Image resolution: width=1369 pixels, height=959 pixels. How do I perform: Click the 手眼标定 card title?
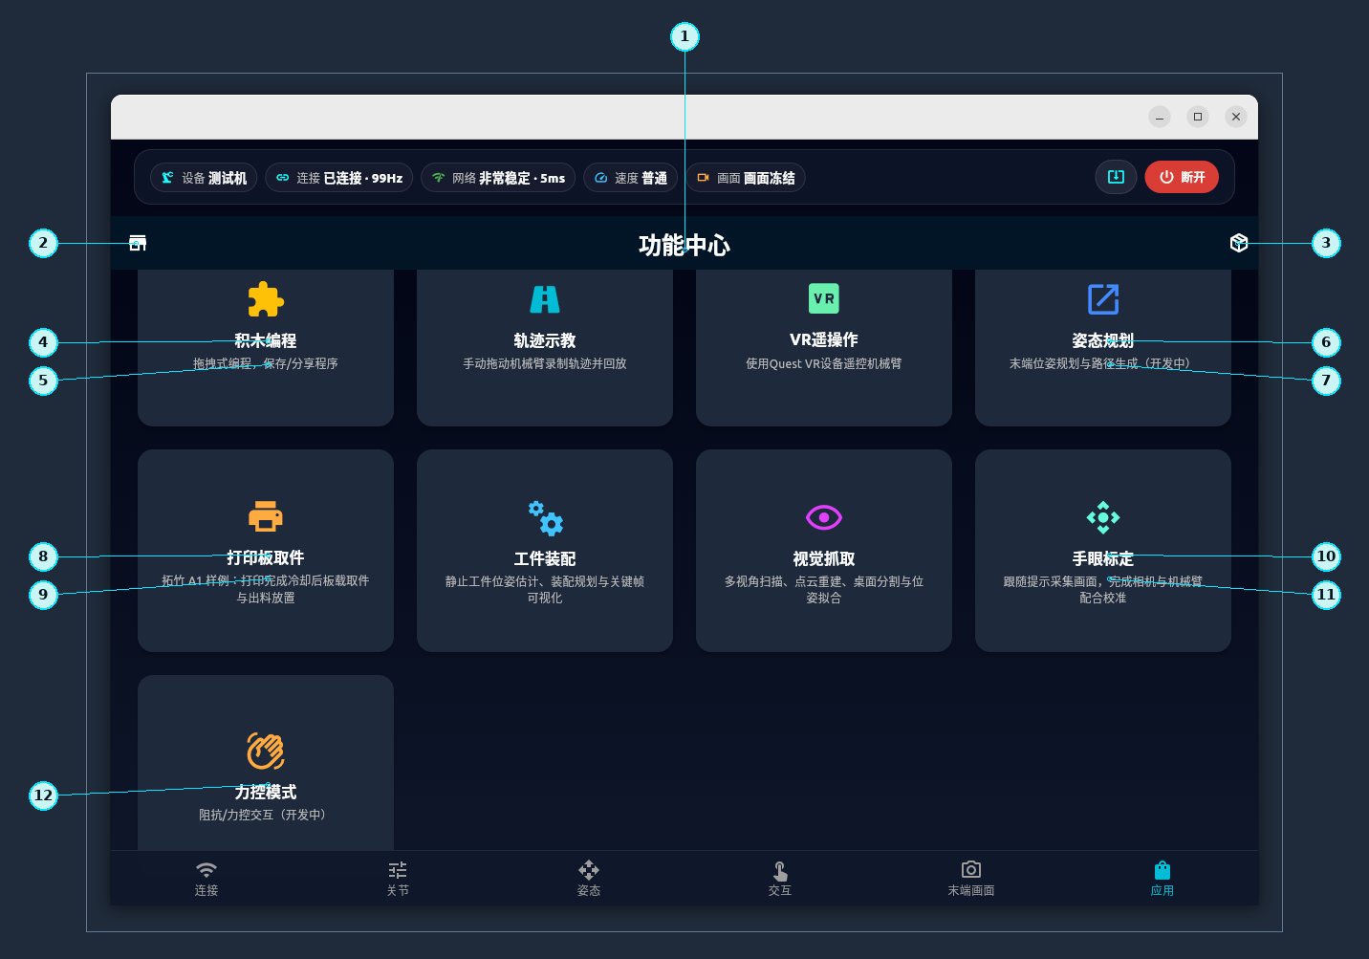[1103, 558]
